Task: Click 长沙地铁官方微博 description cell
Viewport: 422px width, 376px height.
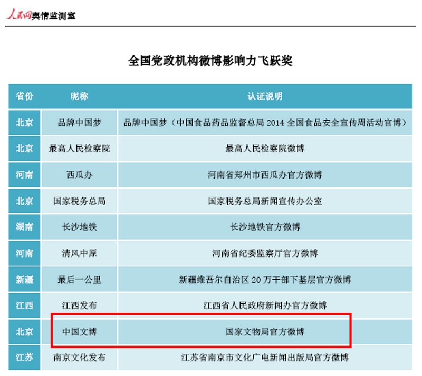Action: pos(265,227)
